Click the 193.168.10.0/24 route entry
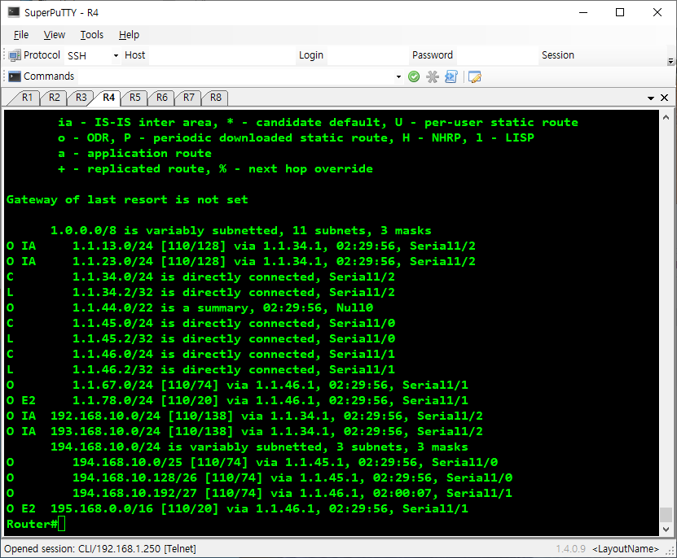677x558 pixels. pos(244,432)
